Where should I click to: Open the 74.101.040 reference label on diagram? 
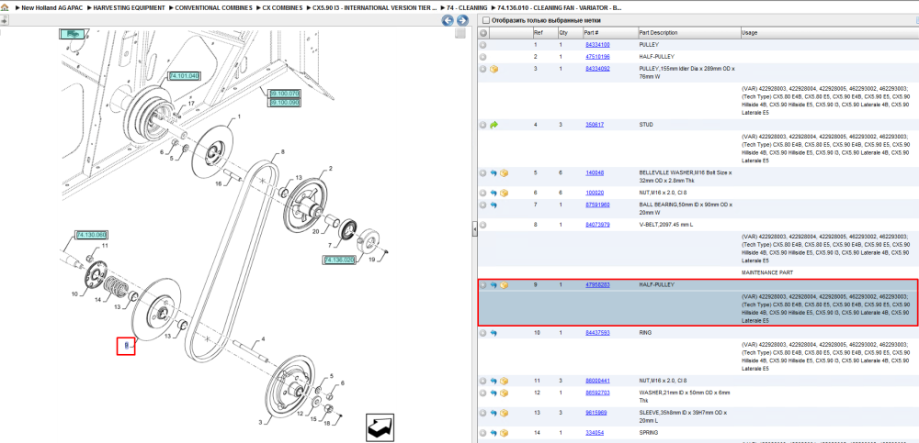pos(184,76)
